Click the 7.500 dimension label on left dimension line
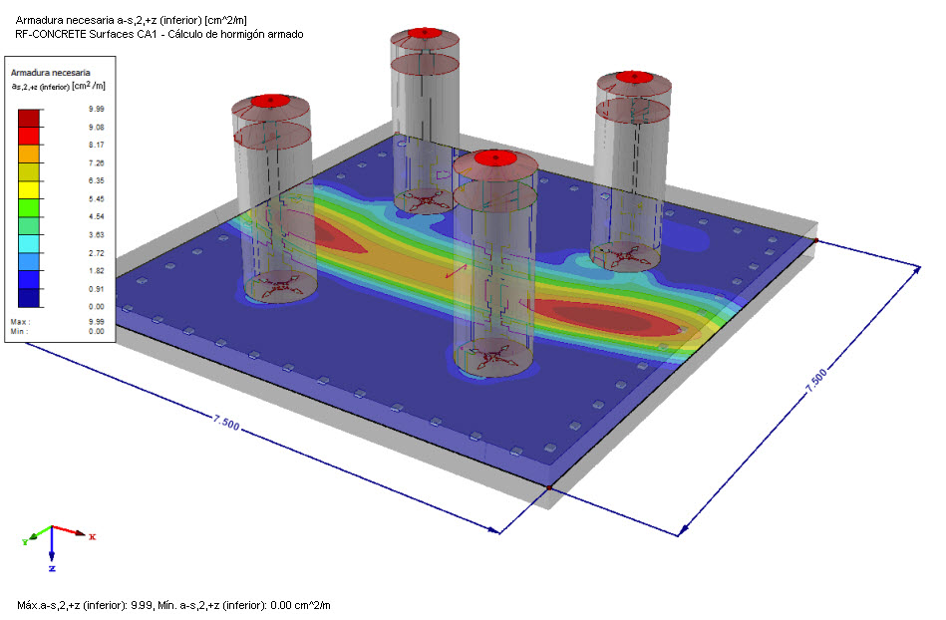The width and height of the screenshot is (946, 620). (x=226, y=422)
